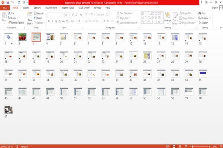Switch to the DESIGN tab
The width and height of the screenshot is (223, 148).
click(x=37, y=8)
